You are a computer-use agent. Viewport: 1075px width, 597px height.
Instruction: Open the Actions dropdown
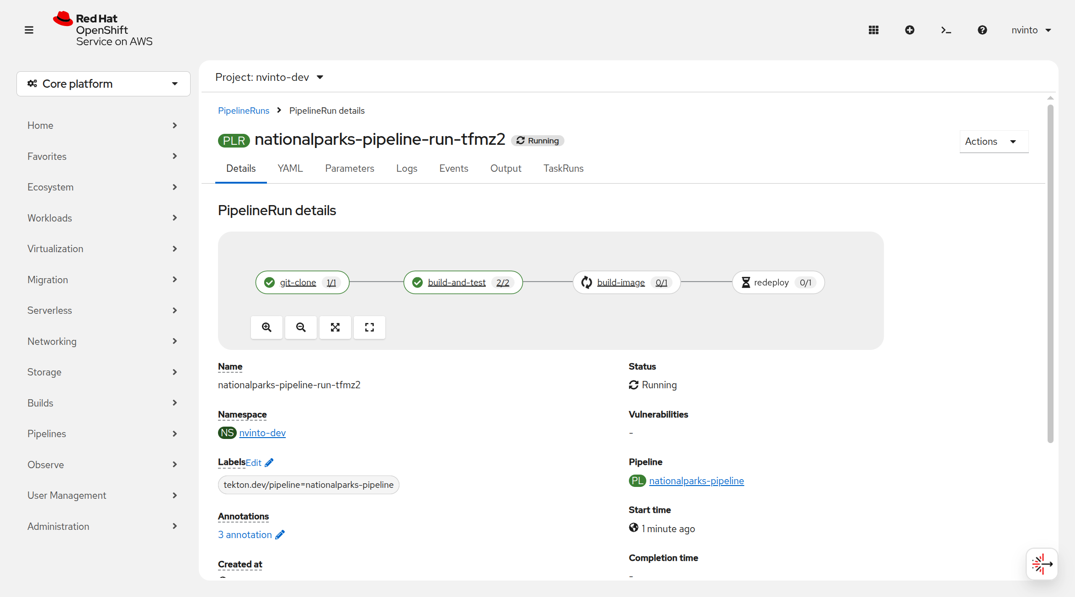(994, 142)
